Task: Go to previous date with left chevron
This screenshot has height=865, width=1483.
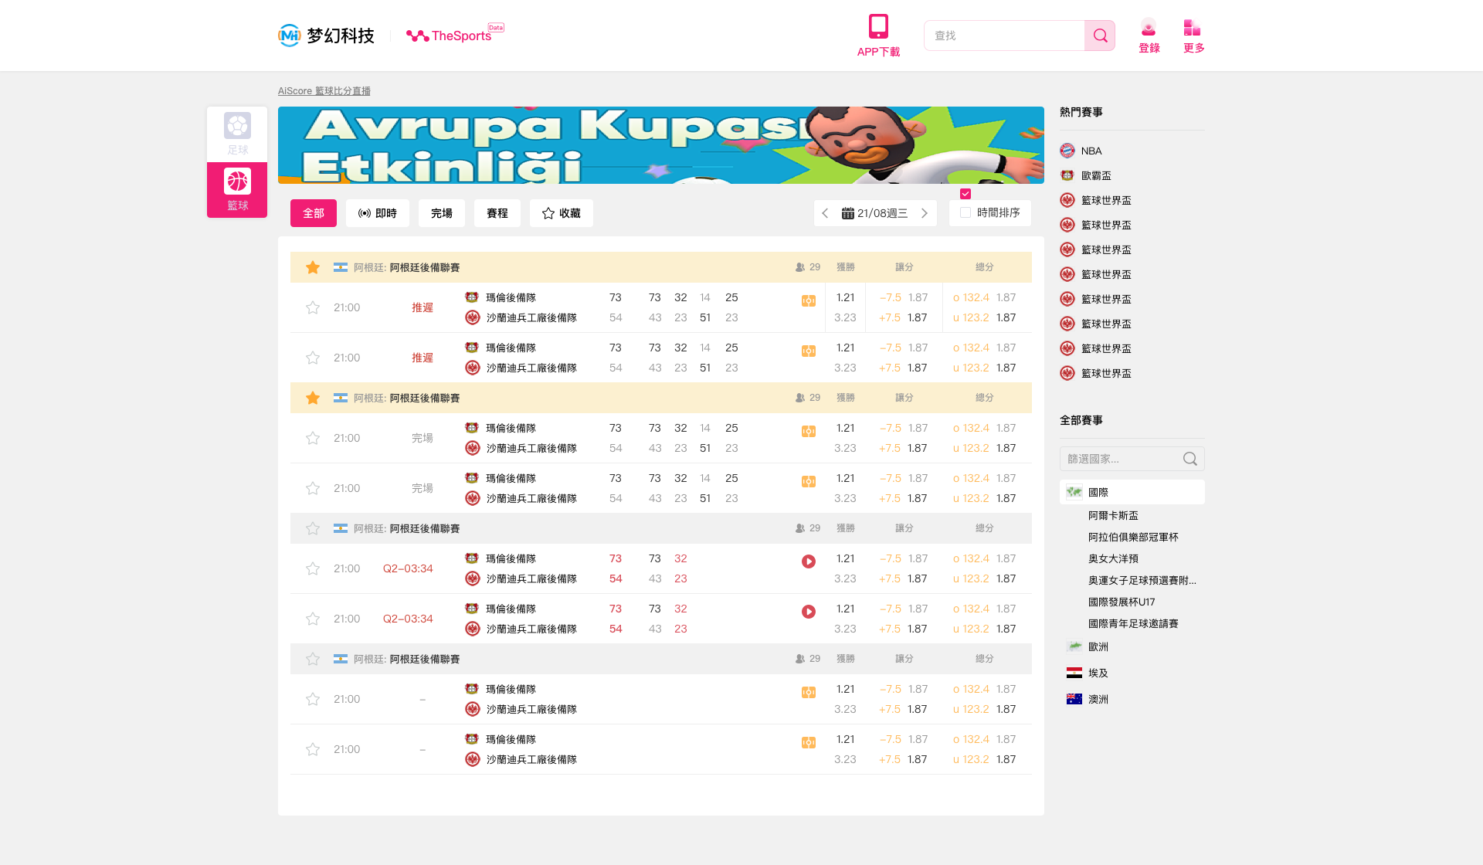Action: pos(825,213)
